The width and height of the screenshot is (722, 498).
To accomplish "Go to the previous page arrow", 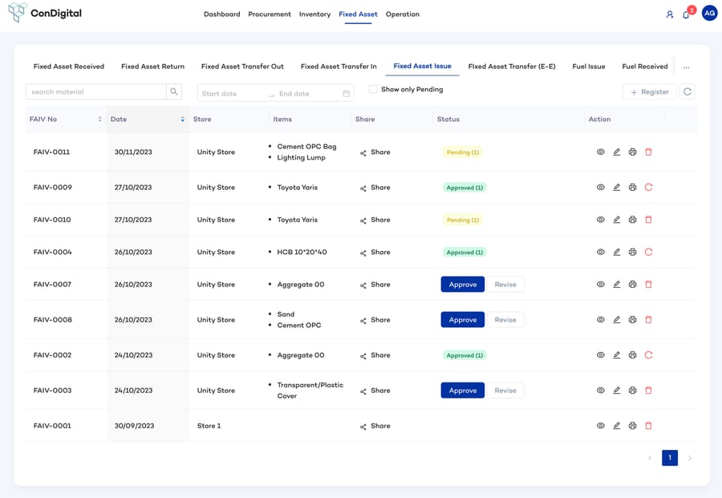I will coord(650,458).
